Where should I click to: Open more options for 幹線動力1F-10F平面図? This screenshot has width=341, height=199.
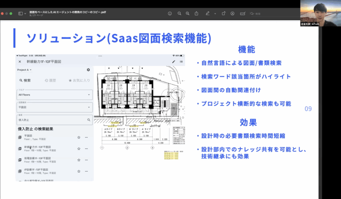coord(86,149)
